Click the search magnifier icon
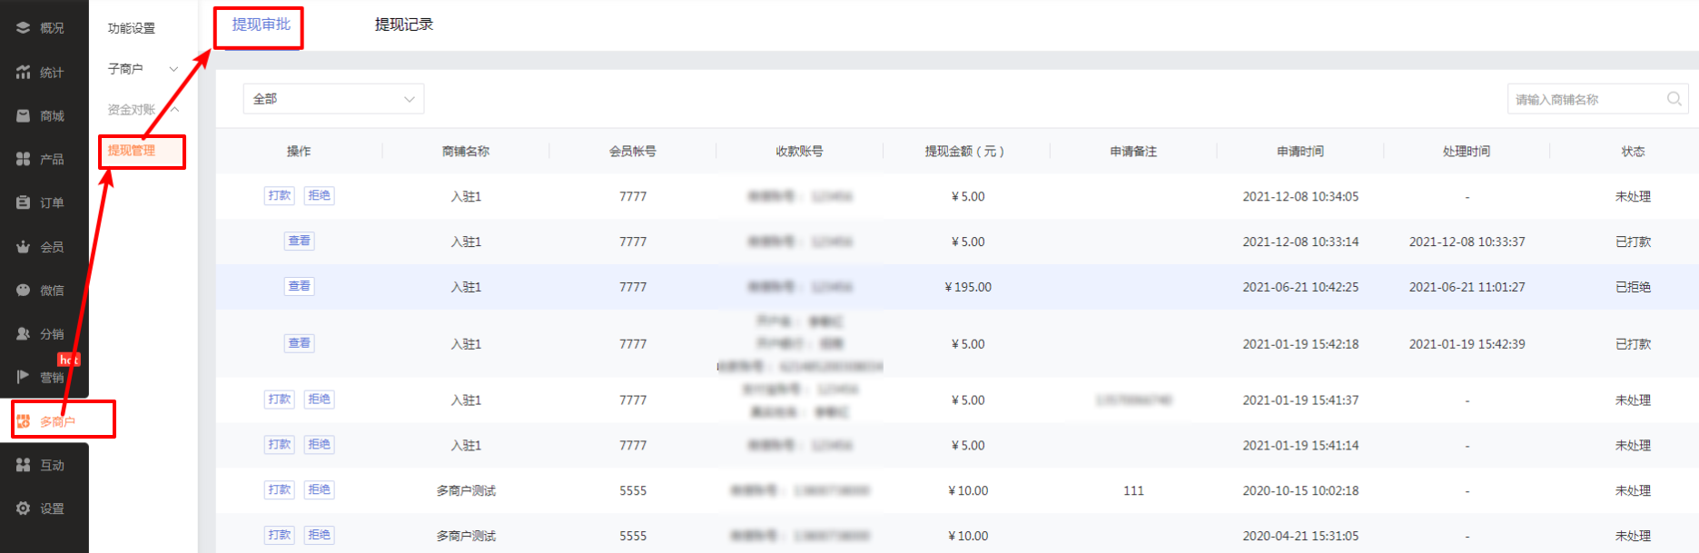1699x553 pixels. (x=1674, y=99)
